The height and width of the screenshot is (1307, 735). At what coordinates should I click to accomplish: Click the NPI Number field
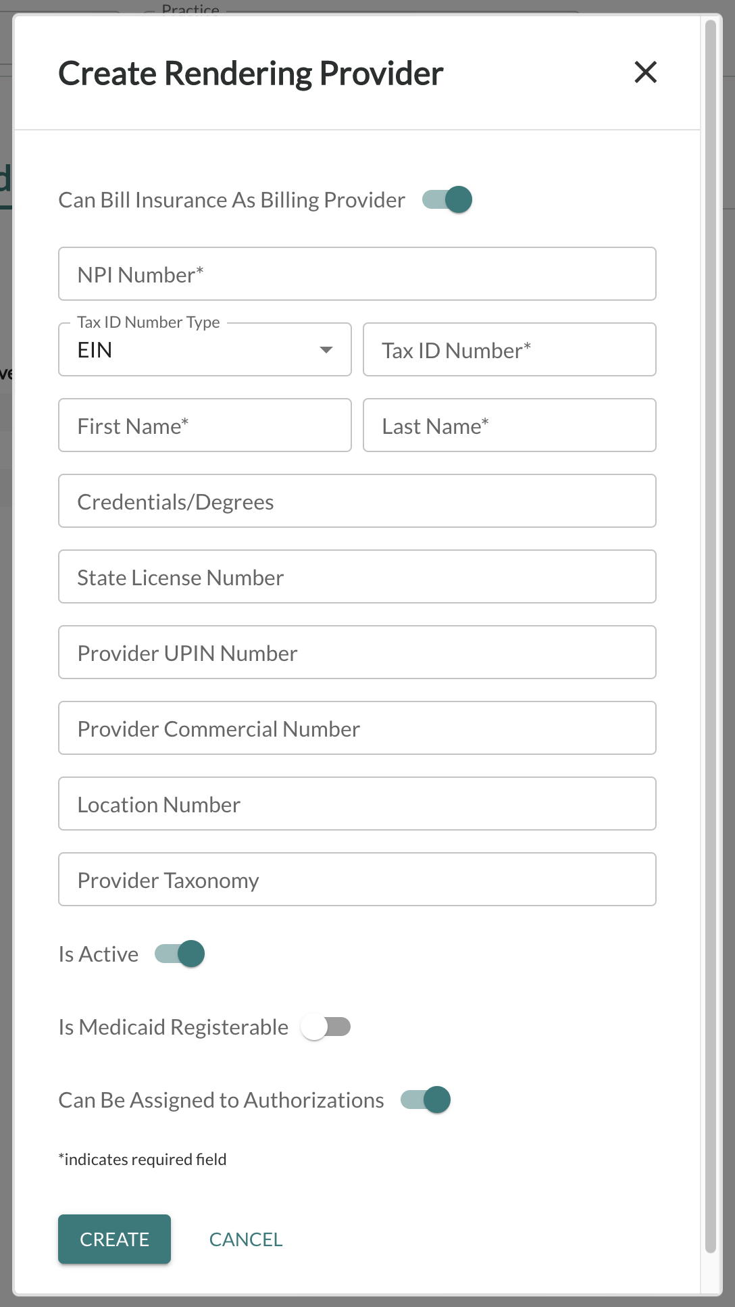pos(357,274)
